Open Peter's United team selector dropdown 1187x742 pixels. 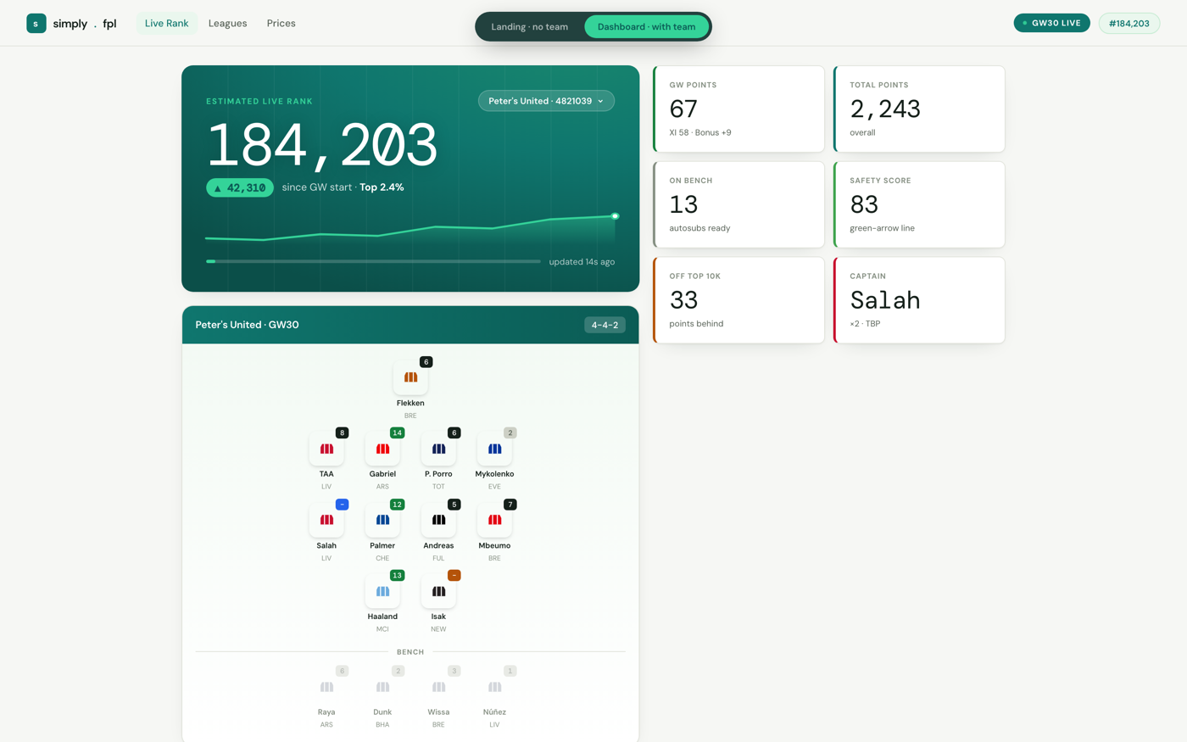546,101
